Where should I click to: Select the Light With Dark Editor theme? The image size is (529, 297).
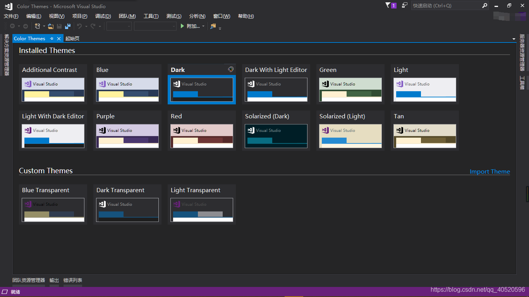[53, 130]
